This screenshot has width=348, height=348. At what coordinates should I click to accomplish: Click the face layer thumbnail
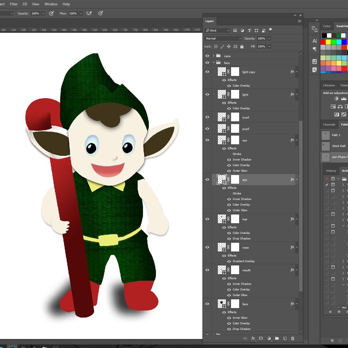(x=222, y=304)
